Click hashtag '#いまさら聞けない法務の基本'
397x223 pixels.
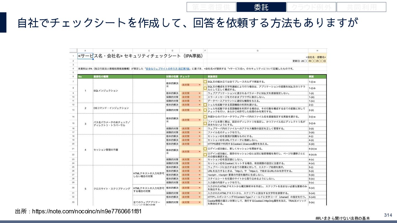[x=343, y=218]
